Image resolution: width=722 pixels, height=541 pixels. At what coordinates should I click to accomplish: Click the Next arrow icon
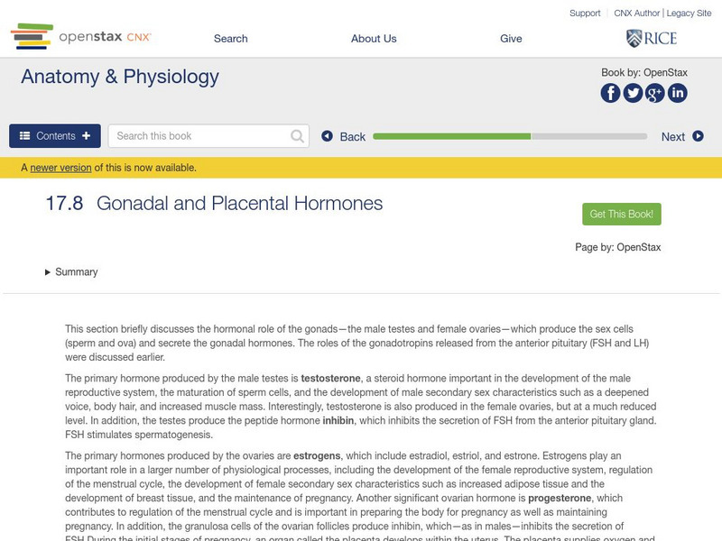coord(698,136)
